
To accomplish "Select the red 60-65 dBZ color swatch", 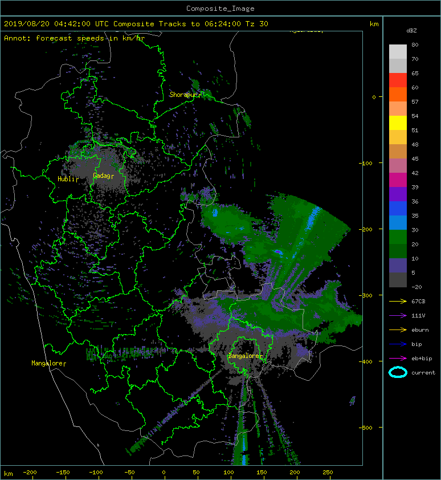I will coord(398,80).
